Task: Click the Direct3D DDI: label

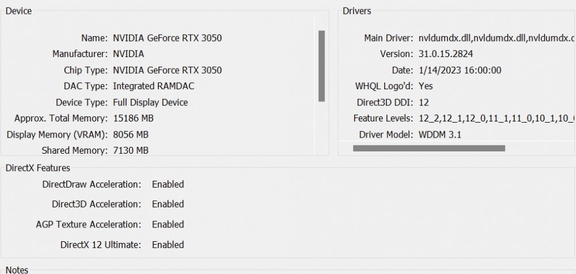Action: pyautogui.click(x=385, y=102)
